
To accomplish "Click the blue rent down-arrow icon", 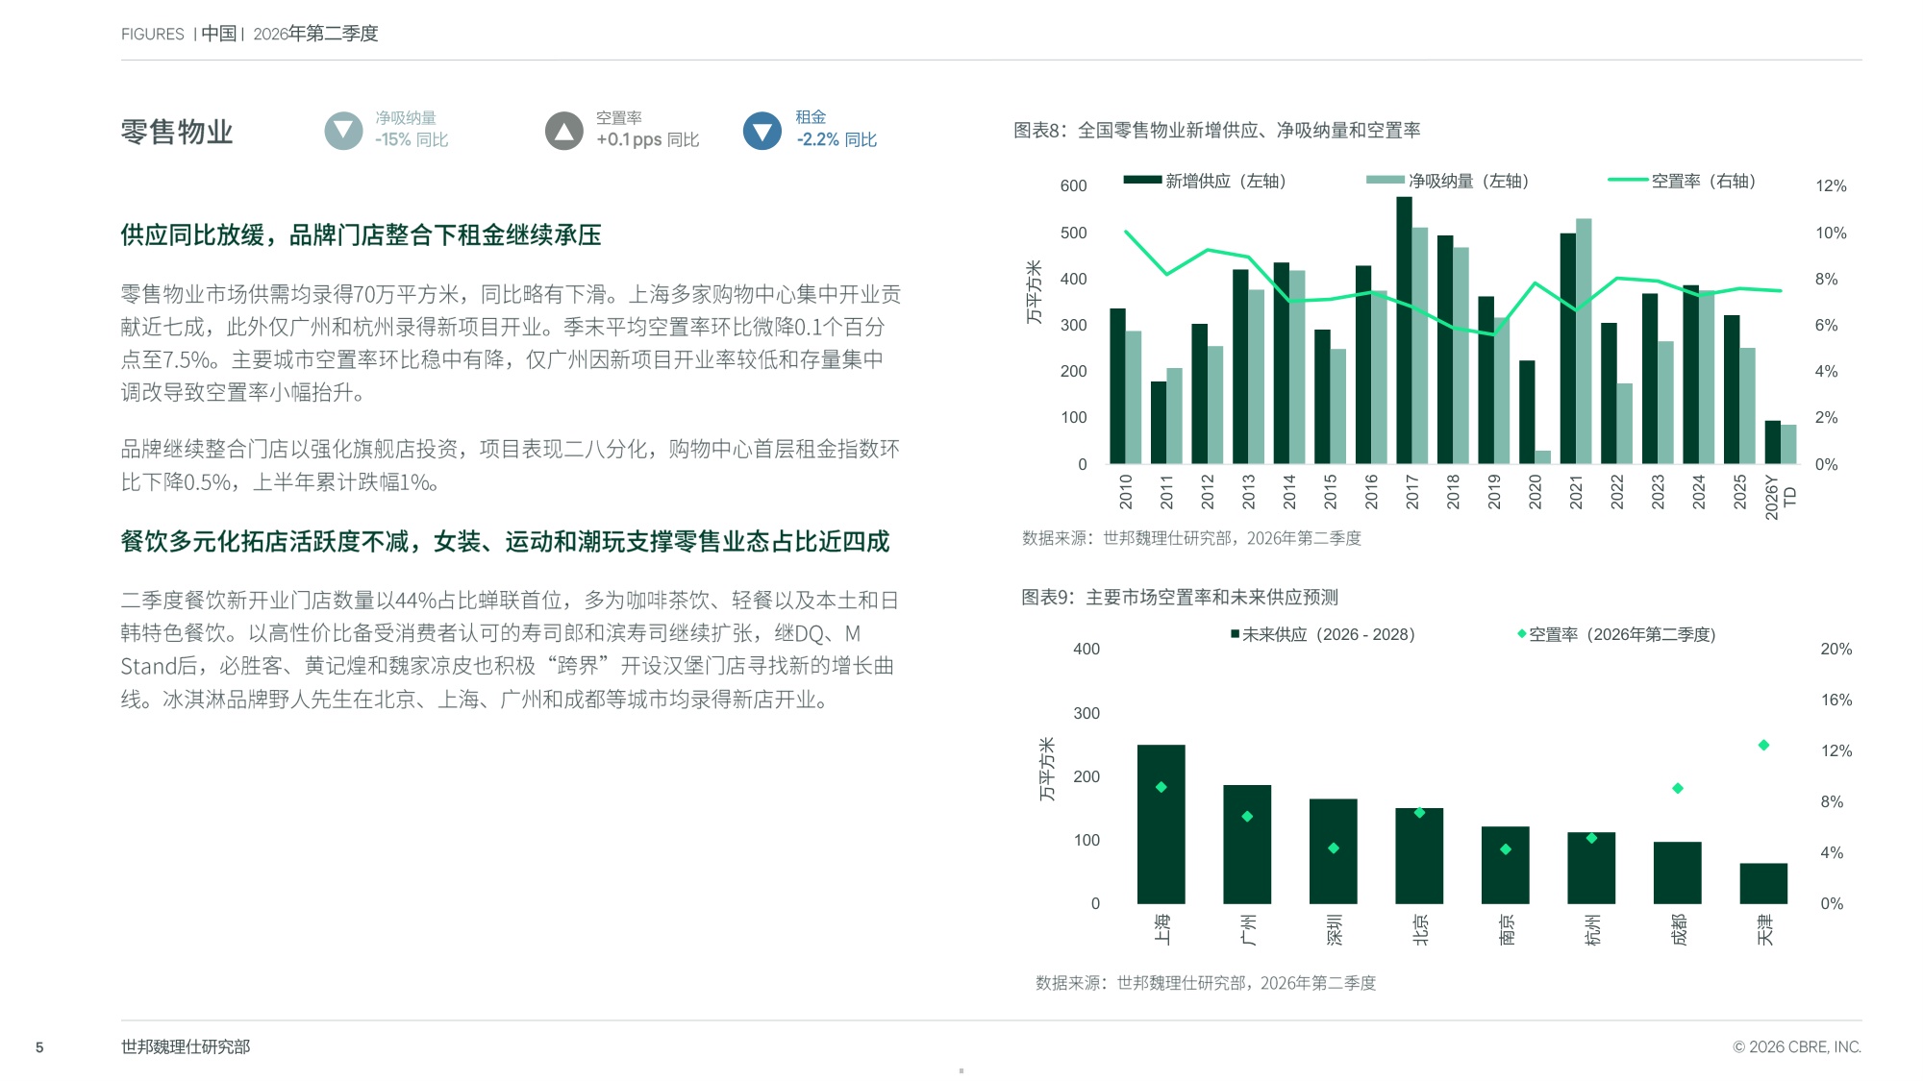I will point(762,132).
